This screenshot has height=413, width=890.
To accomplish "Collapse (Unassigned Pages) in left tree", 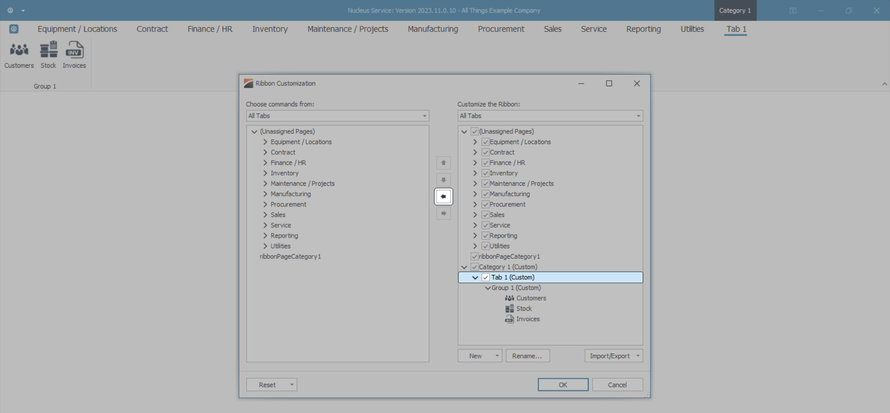I will click(254, 131).
